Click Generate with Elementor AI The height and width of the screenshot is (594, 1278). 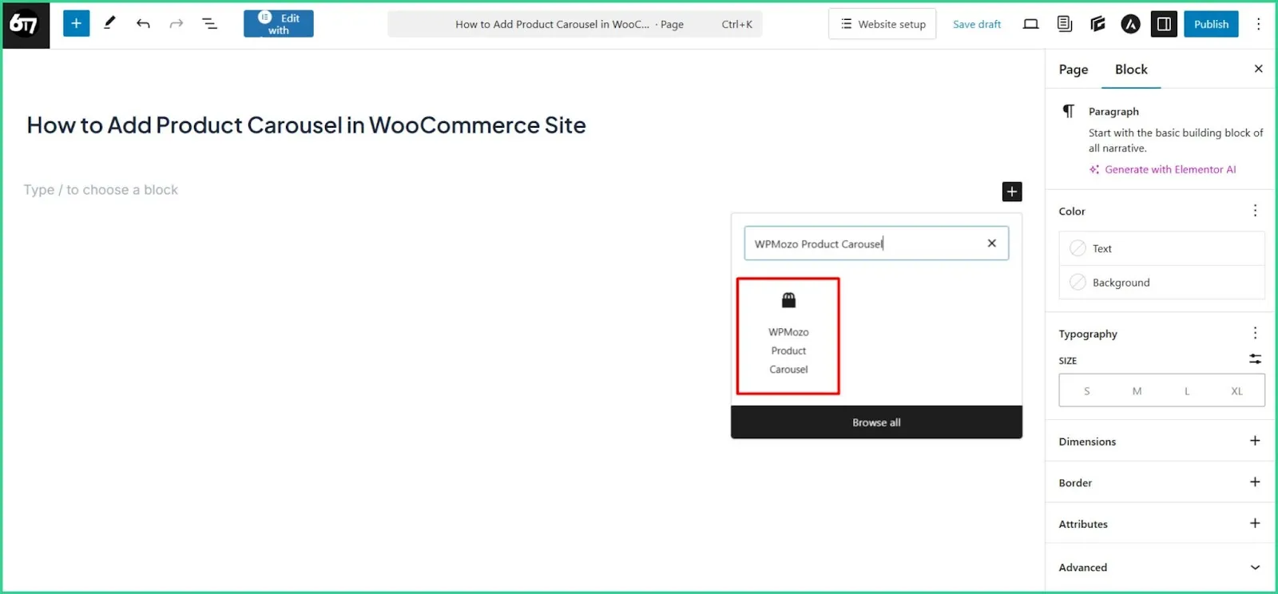click(x=1163, y=169)
